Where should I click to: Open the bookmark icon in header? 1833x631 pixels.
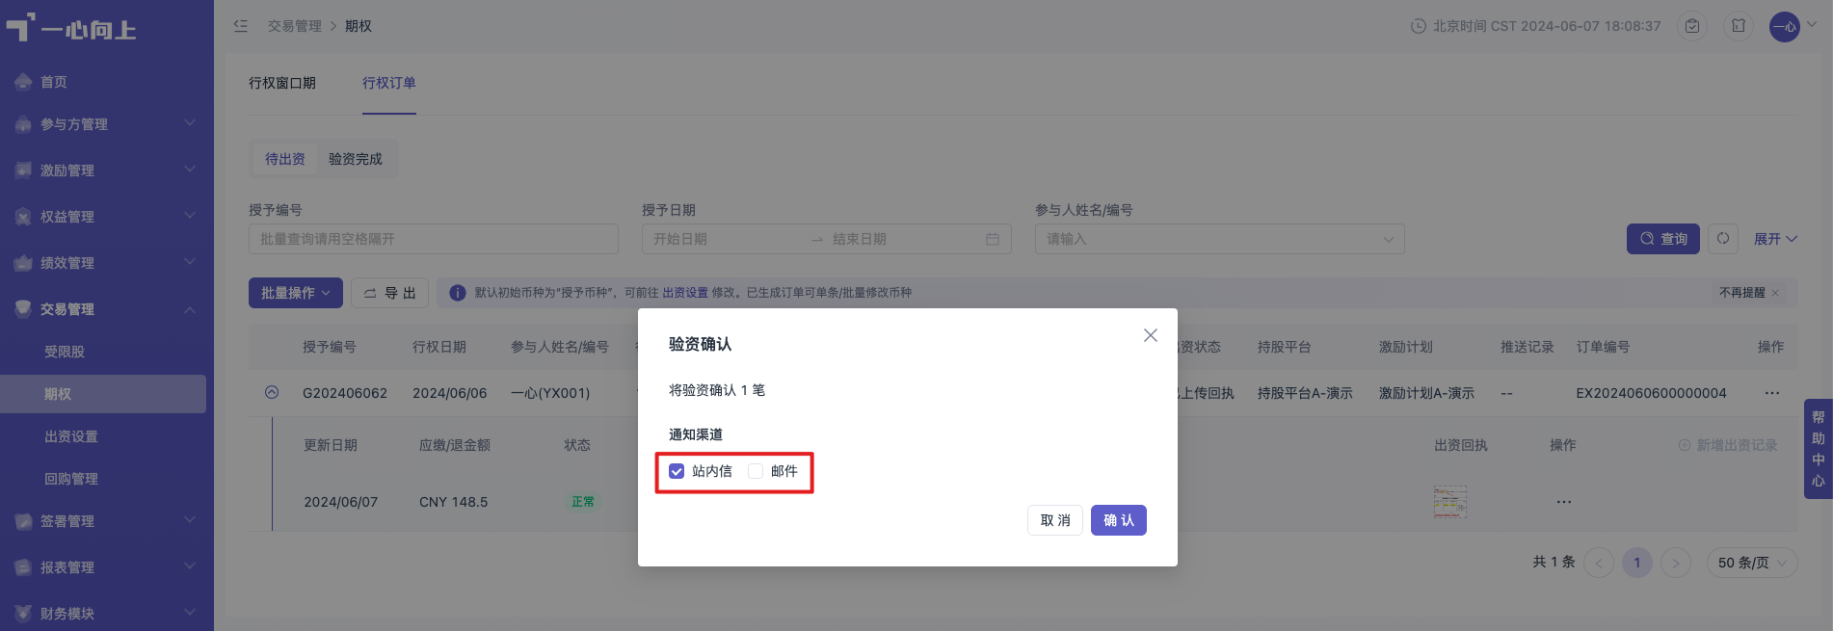point(1739,26)
